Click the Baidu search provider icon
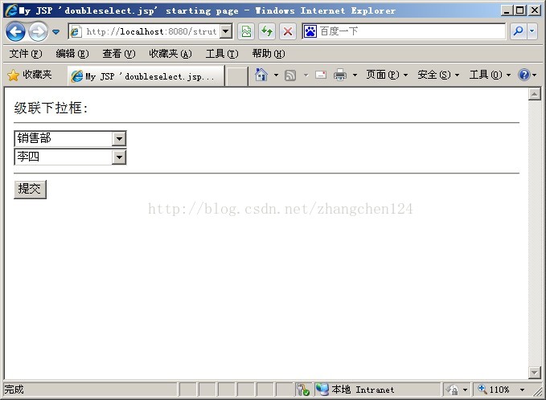 point(310,31)
